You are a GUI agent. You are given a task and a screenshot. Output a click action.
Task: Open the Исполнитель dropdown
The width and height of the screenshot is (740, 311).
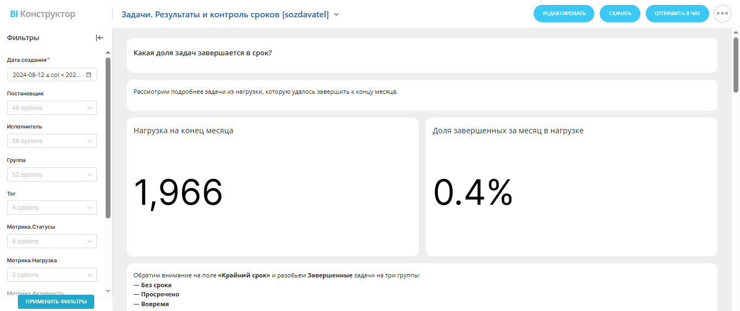52,141
